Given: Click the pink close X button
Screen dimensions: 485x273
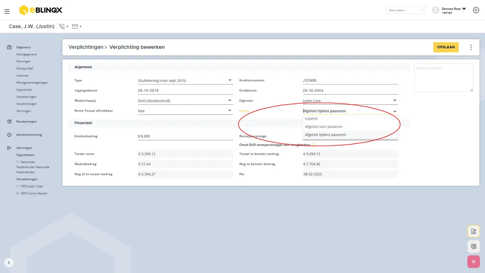Looking at the screenshot, I should (474, 262).
